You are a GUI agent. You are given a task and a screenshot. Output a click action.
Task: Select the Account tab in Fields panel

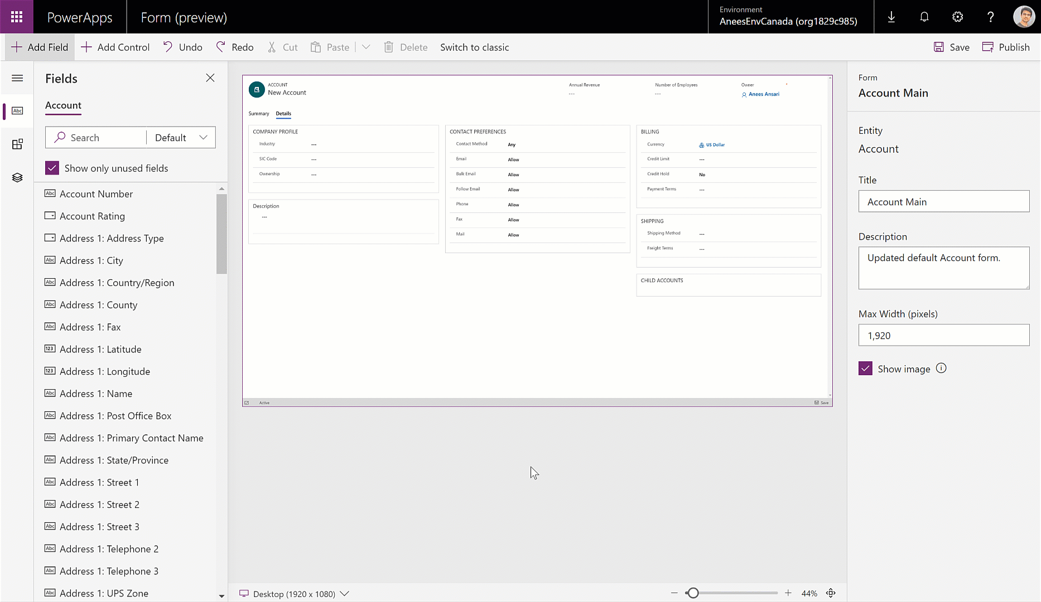coord(63,105)
